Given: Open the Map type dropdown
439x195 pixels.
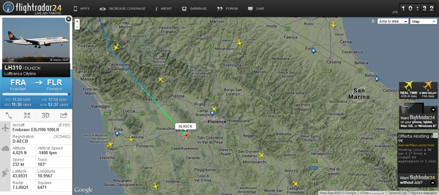Looking at the screenshot, I should 424,21.
